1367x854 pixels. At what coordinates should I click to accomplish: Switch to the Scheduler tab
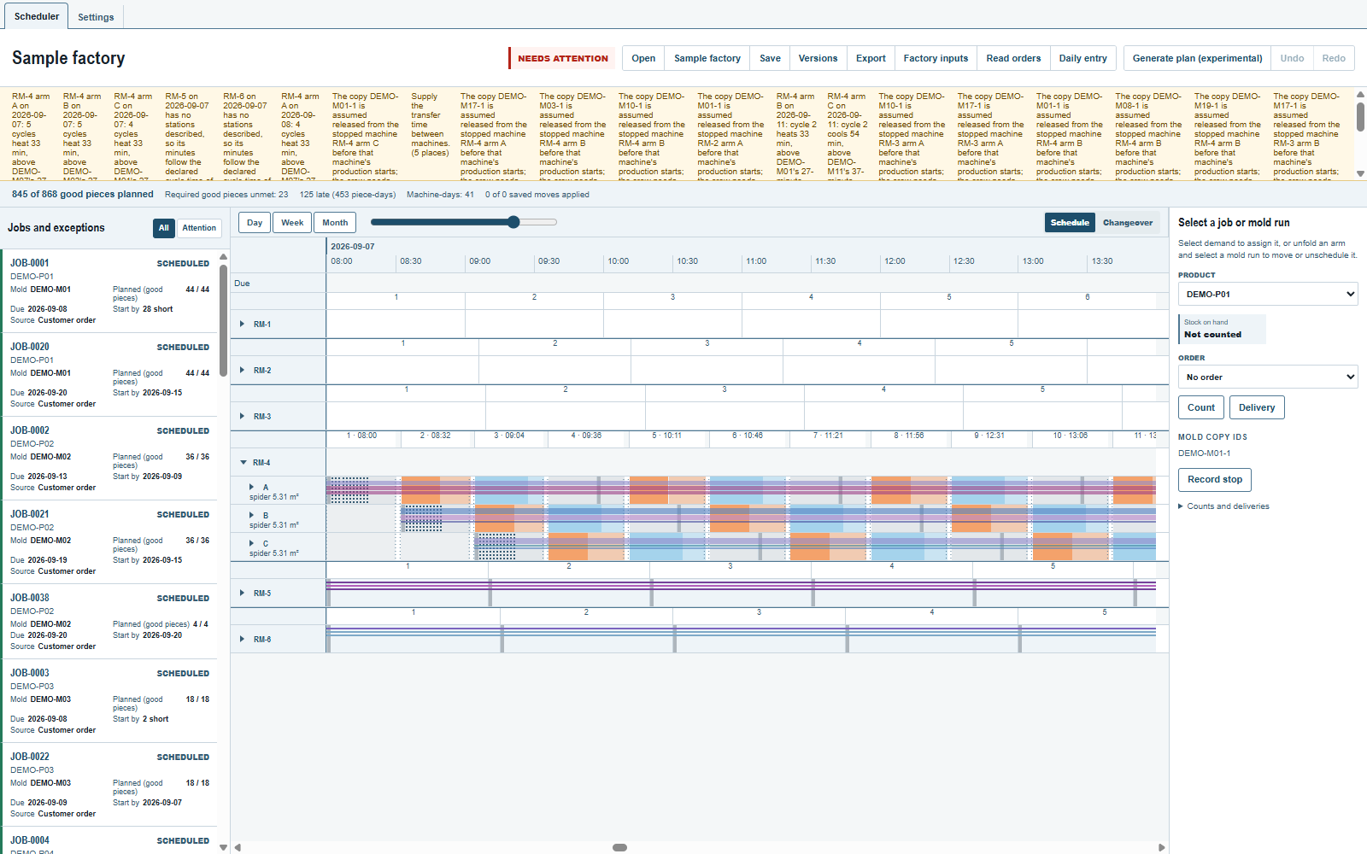pos(37,16)
